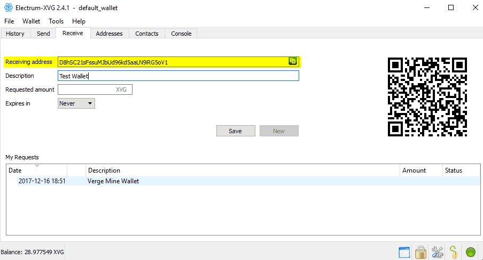
Task: Click into the Description text field
Action: pos(178,76)
